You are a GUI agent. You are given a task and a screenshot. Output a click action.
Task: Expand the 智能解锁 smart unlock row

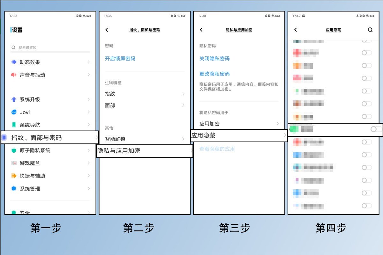(x=144, y=139)
